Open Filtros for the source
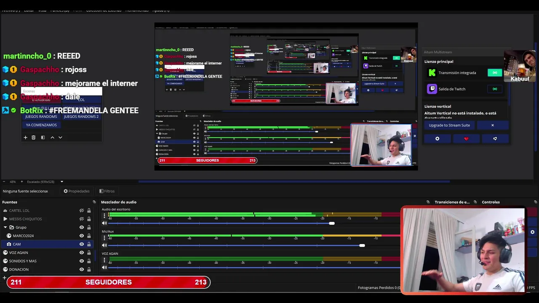Viewport: 539px width, 303px height. (x=107, y=191)
